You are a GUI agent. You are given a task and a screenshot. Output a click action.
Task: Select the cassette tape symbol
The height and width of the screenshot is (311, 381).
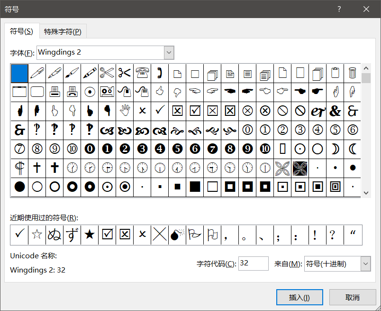click(x=107, y=91)
